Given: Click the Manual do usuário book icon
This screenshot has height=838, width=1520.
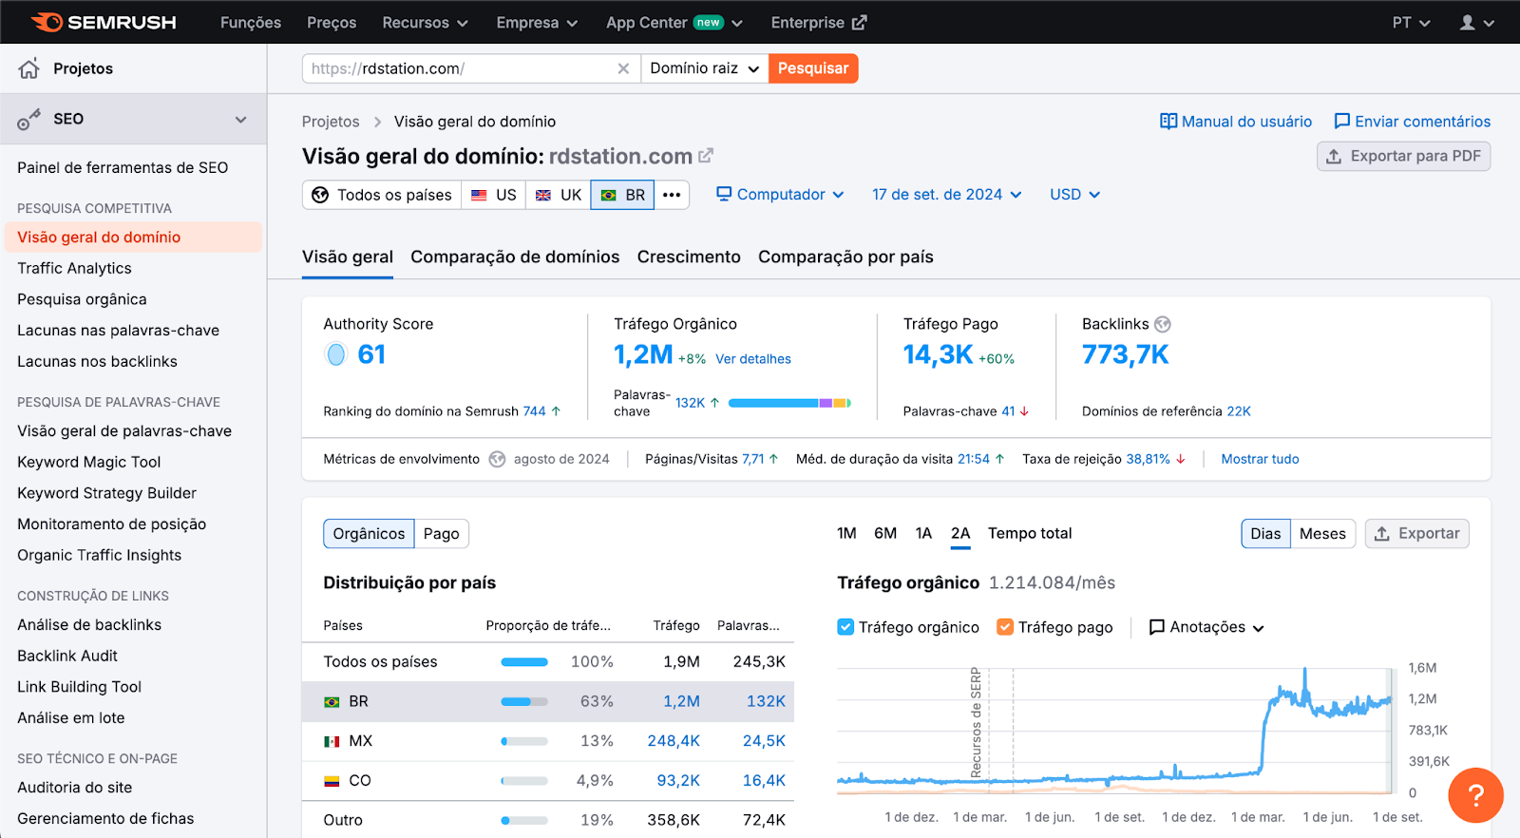Looking at the screenshot, I should [1168, 122].
